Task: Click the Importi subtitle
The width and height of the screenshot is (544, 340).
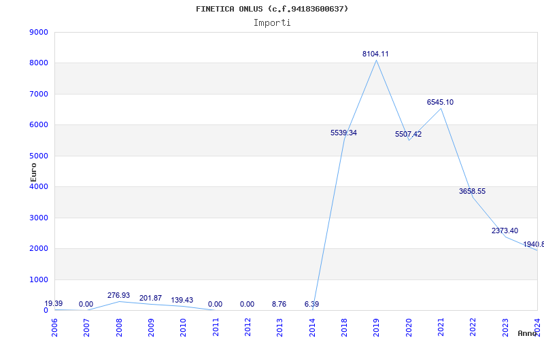Action: click(272, 22)
